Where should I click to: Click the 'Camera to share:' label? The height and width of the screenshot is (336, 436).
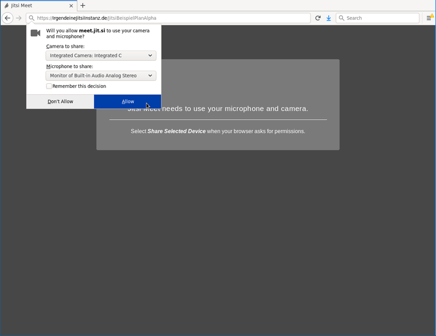pos(65,47)
